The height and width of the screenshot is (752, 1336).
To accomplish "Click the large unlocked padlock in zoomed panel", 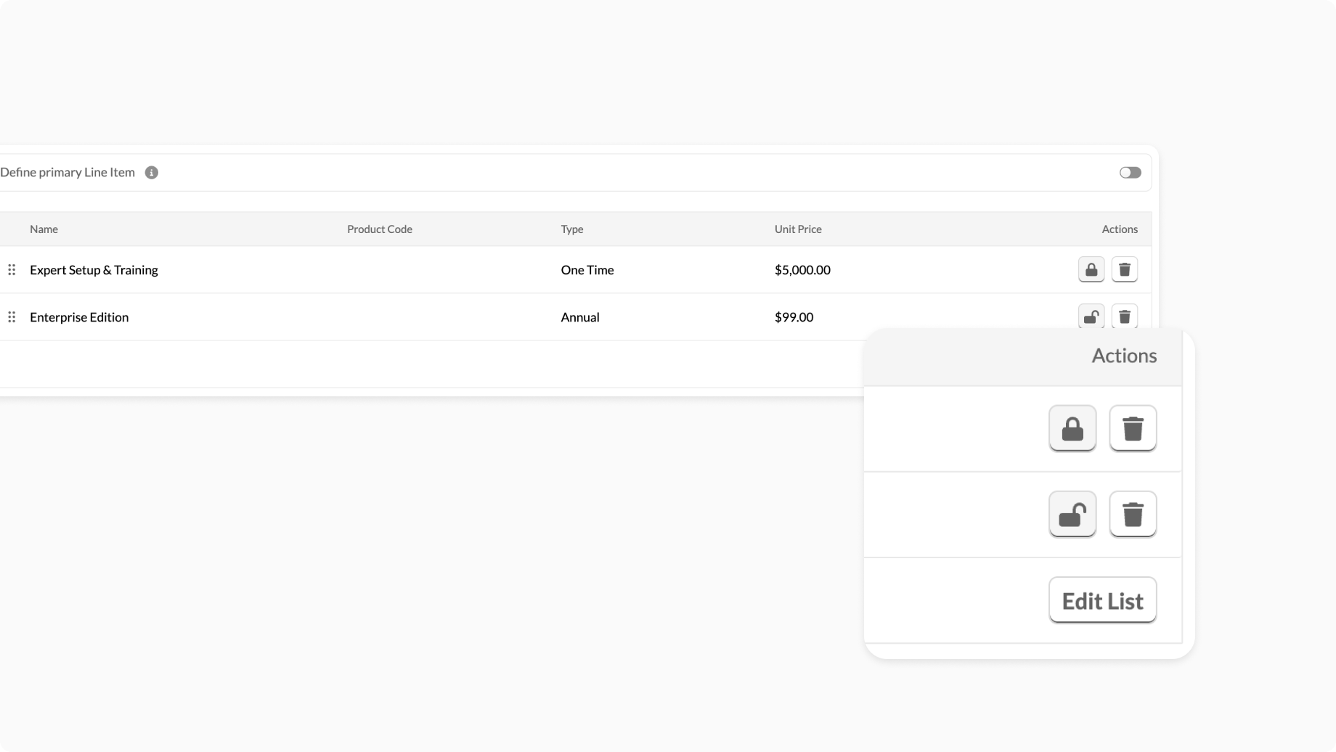I will pyautogui.click(x=1072, y=514).
